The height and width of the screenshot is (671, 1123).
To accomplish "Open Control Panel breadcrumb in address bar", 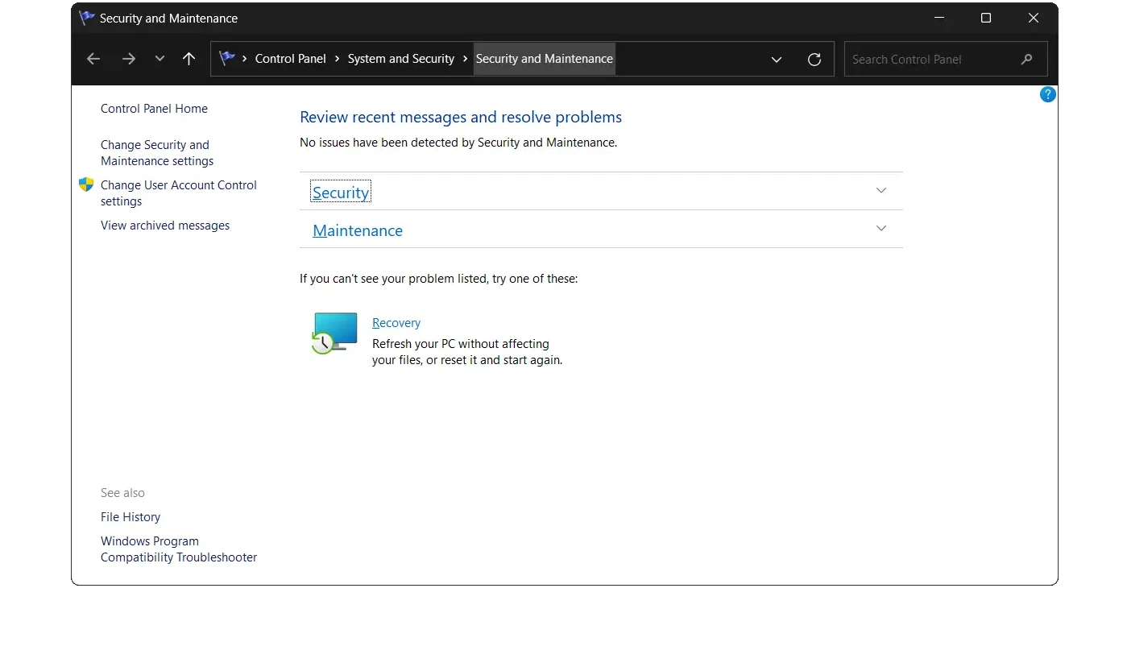I will coord(291,59).
